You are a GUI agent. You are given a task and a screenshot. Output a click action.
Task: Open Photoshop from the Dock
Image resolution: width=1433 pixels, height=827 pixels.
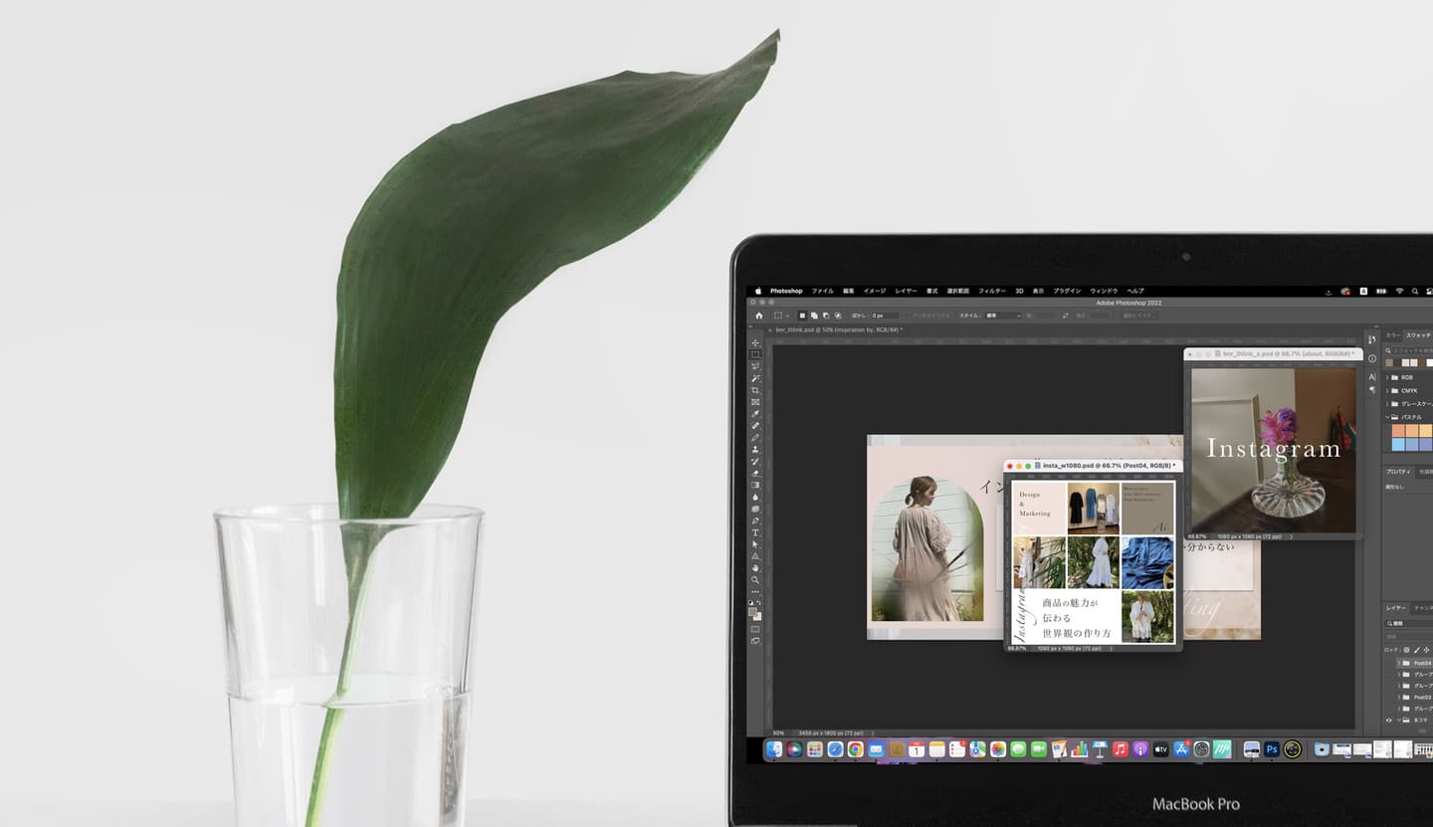tap(1271, 749)
